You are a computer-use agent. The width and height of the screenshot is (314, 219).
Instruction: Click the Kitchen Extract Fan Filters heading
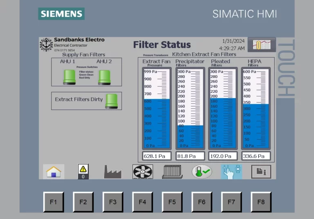pos(204,54)
